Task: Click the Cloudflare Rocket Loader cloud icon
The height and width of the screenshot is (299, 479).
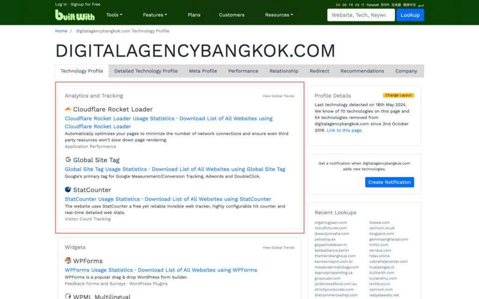Action: coord(68,109)
